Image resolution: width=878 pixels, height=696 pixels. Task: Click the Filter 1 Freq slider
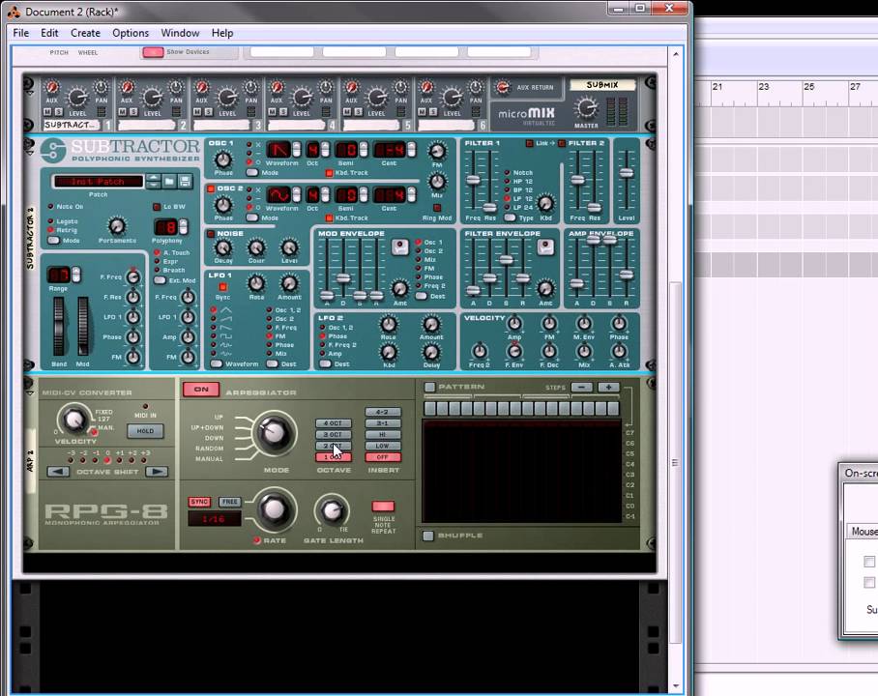(x=474, y=181)
